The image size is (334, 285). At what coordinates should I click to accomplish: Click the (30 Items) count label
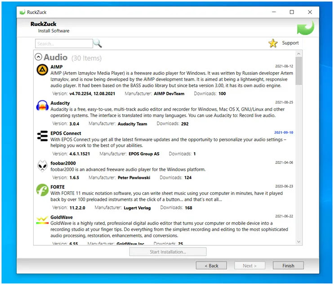click(x=86, y=58)
